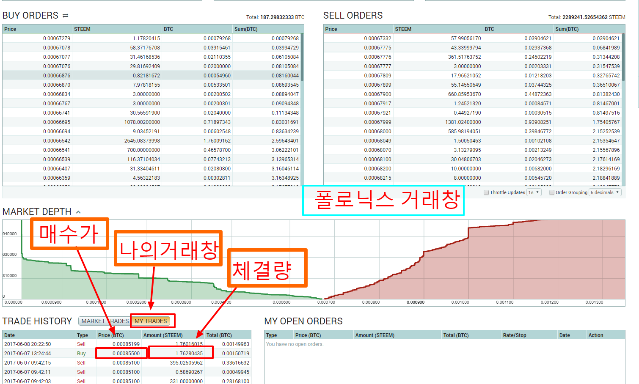Enable the Order Grouping checkbox
The height and width of the screenshot is (384, 639).
tap(551, 192)
